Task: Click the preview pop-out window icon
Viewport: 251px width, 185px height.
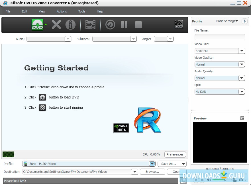Action: pyautogui.click(x=242, y=118)
